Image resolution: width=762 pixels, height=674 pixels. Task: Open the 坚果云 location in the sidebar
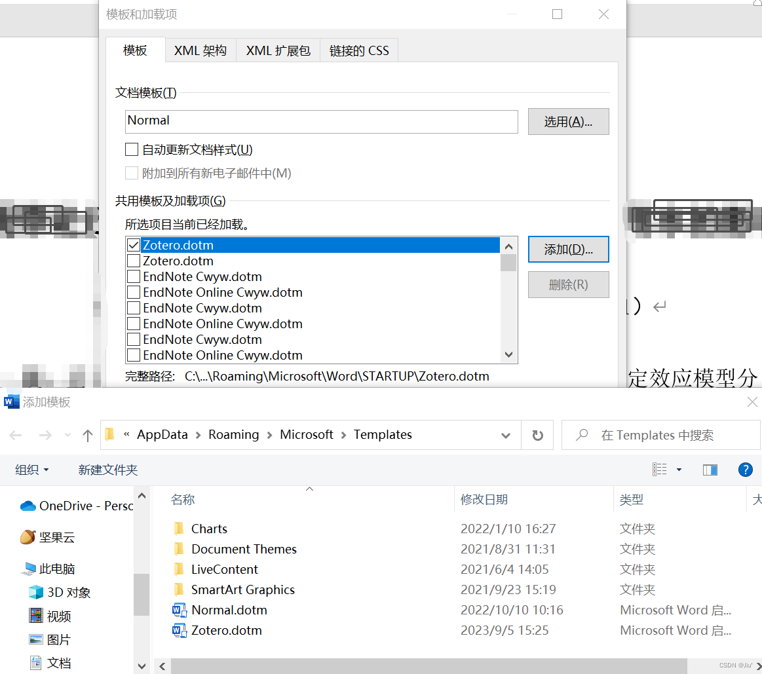click(48, 537)
